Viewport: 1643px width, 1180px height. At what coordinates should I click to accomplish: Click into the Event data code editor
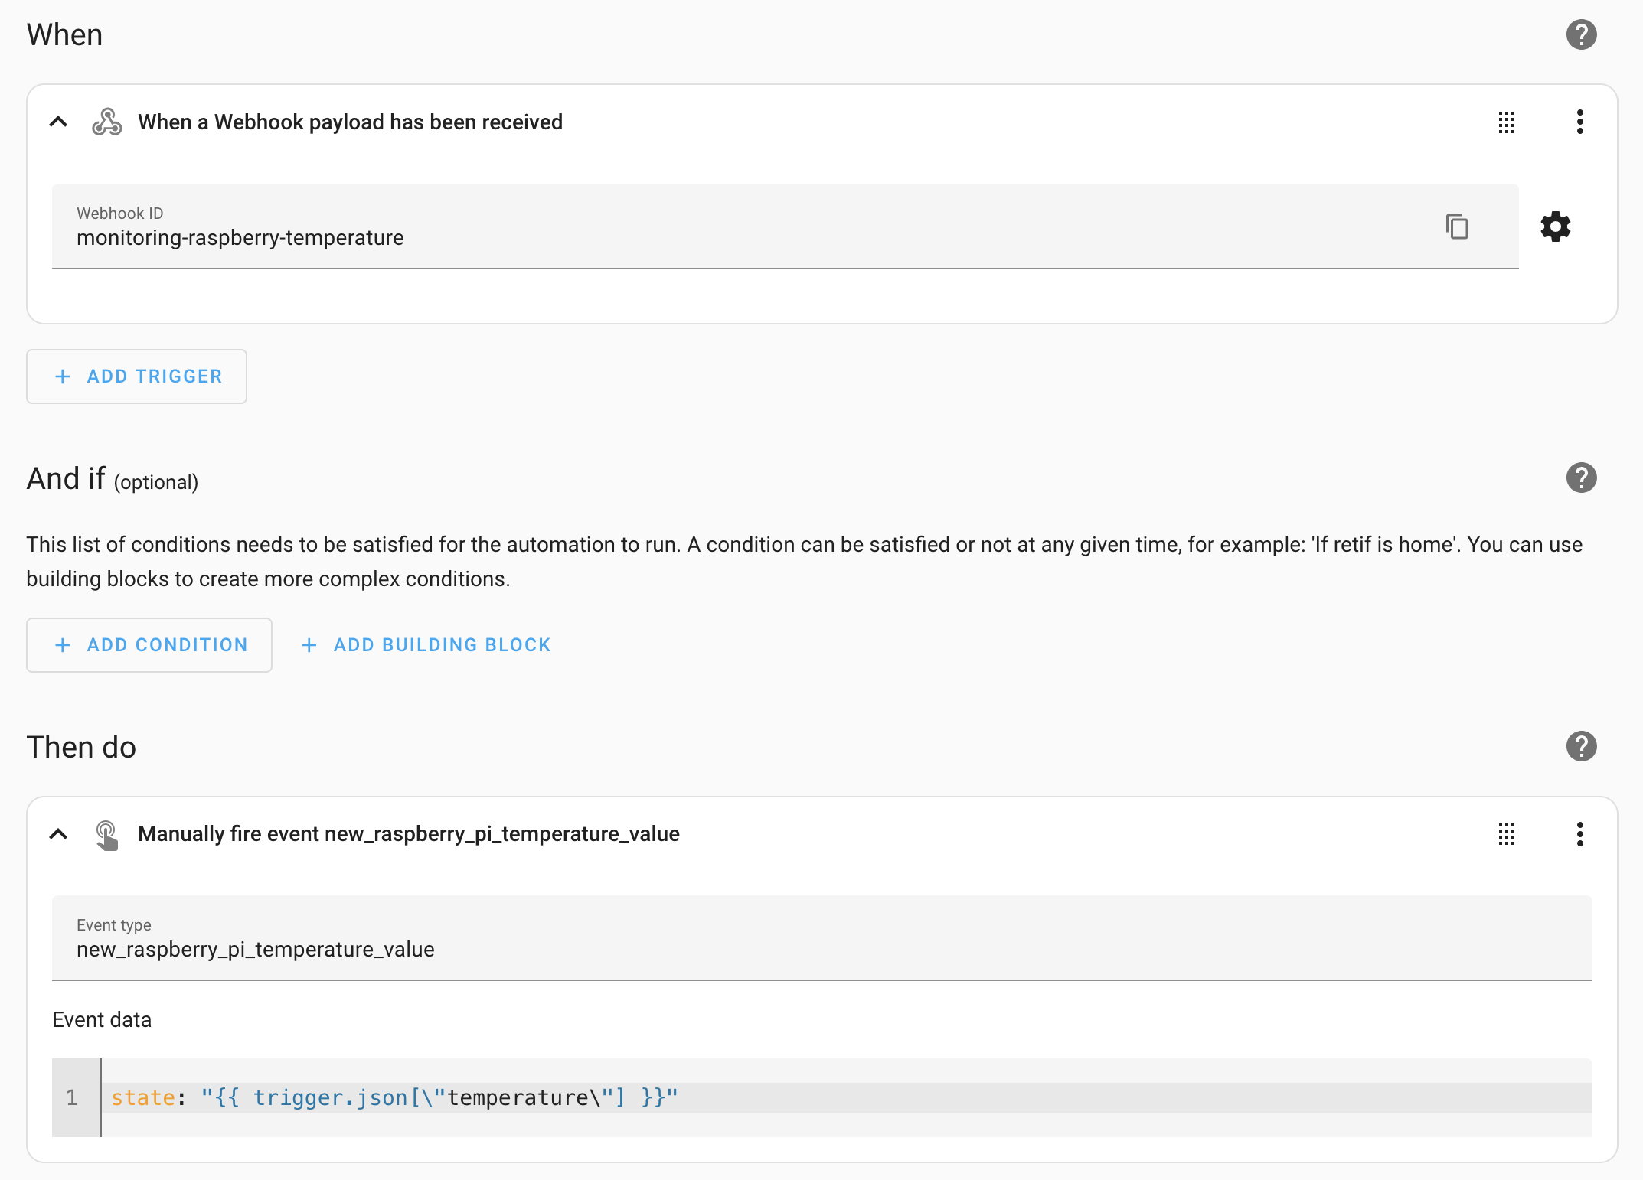846,1097
